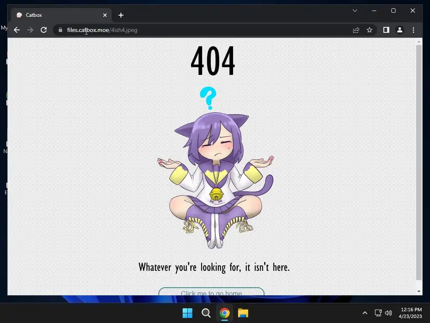Click the '404' heading text

coord(213,61)
